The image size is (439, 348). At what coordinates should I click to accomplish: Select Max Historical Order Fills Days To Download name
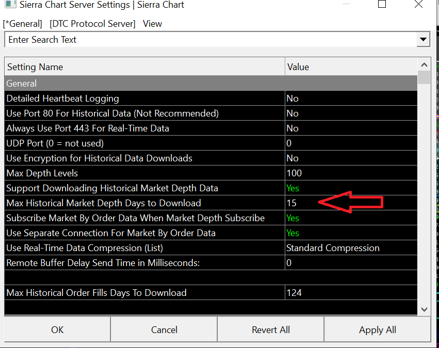coord(145,293)
